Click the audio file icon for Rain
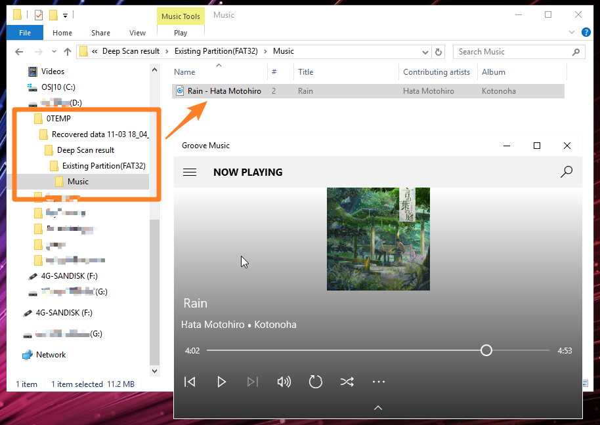Viewport: 600px width, 425px height. tap(180, 91)
